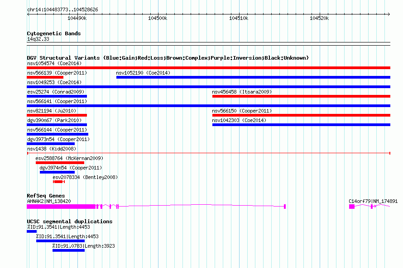Click the esv25274 (Conrad2009) label
The height and width of the screenshot is (268, 403).
click(56, 92)
